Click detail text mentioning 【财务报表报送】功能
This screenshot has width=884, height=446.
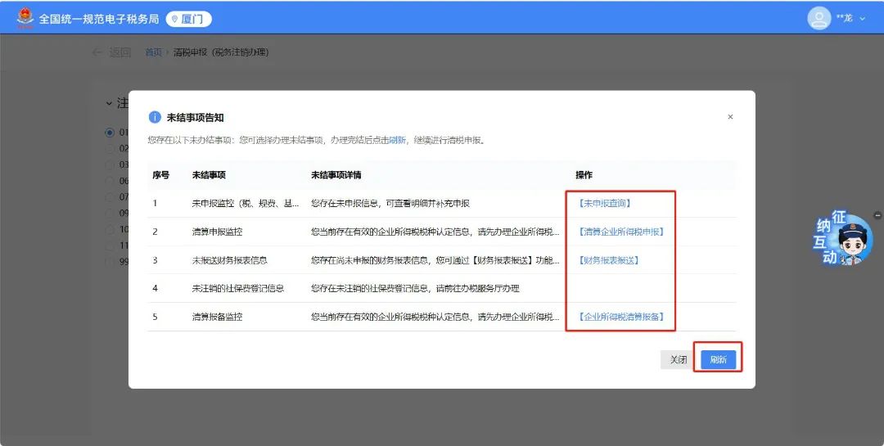(435, 260)
